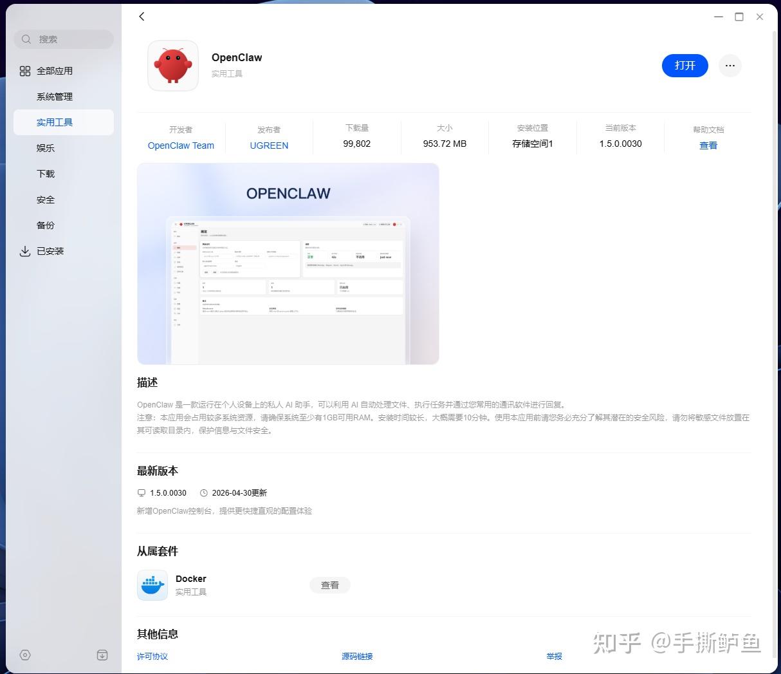Click the 已安装 download arrow icon
The width and height of the screenshot is (781, 674).
[25, 251]
